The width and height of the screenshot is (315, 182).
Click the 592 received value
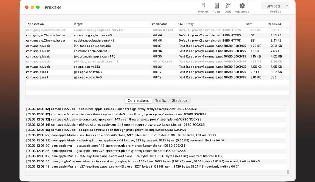(274, 77)
